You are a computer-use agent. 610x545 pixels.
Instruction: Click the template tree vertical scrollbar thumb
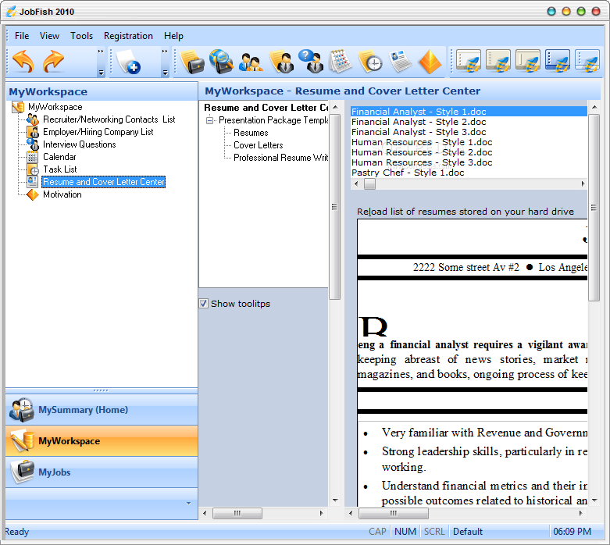coord(334,207)
